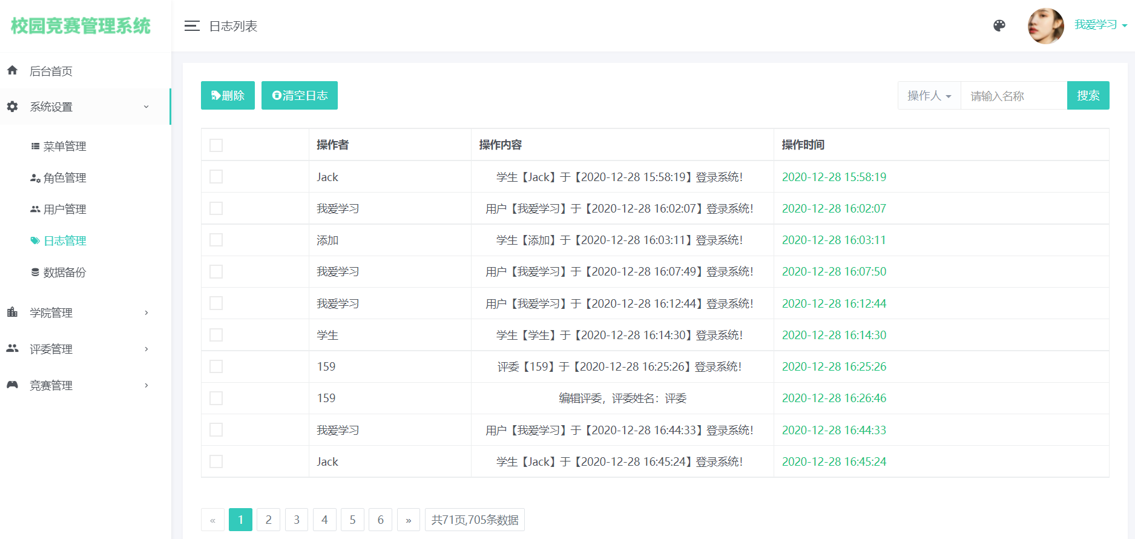Viewport: 1135px width, 539px height.
Task: Go to page 5 of logs
Action: pyautogui.click(x=352, y=520)
